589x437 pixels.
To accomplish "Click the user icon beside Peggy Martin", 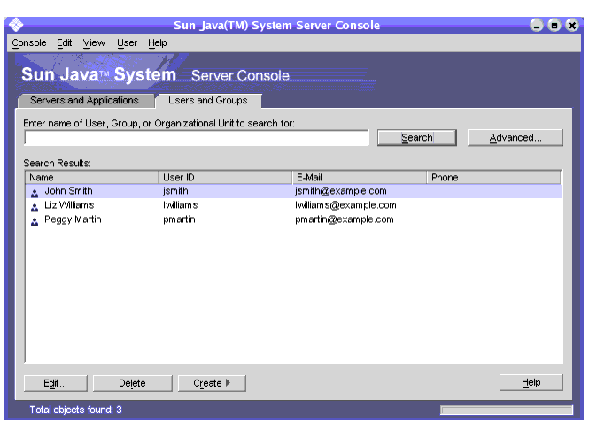I will click(x=35, y=222).
